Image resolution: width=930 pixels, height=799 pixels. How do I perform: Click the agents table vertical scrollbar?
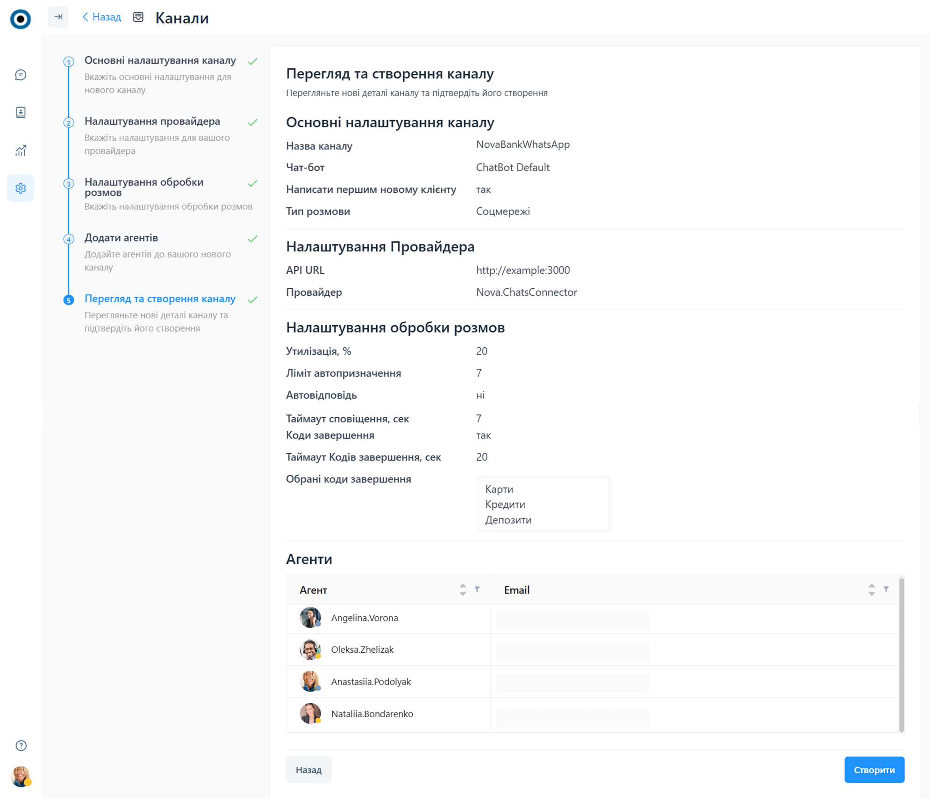click(x=901, y=654)
